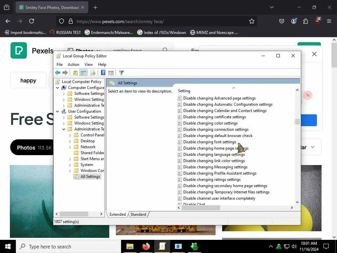Show hidden tray icons chevron
The width and height of the screenshot is (337, 253).
[x=271, y=246]
